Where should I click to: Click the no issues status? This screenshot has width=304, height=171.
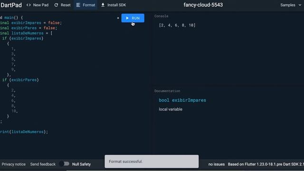coord(217,164)
